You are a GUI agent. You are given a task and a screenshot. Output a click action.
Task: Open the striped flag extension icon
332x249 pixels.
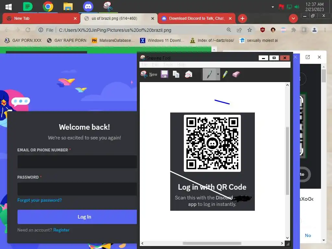[283, 30]
